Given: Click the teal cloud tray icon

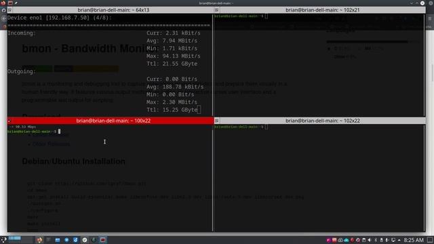Looking at the screenshot, I should coord(347,240).
